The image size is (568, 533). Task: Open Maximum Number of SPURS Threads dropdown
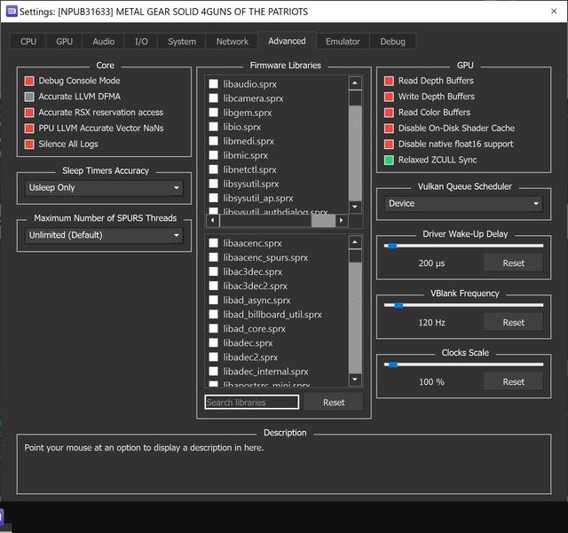tap(104, 235)
